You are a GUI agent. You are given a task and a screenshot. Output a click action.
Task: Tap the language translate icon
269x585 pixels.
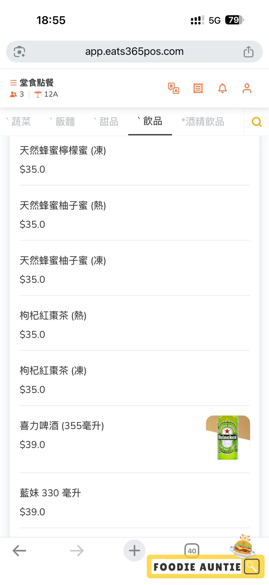174,88
